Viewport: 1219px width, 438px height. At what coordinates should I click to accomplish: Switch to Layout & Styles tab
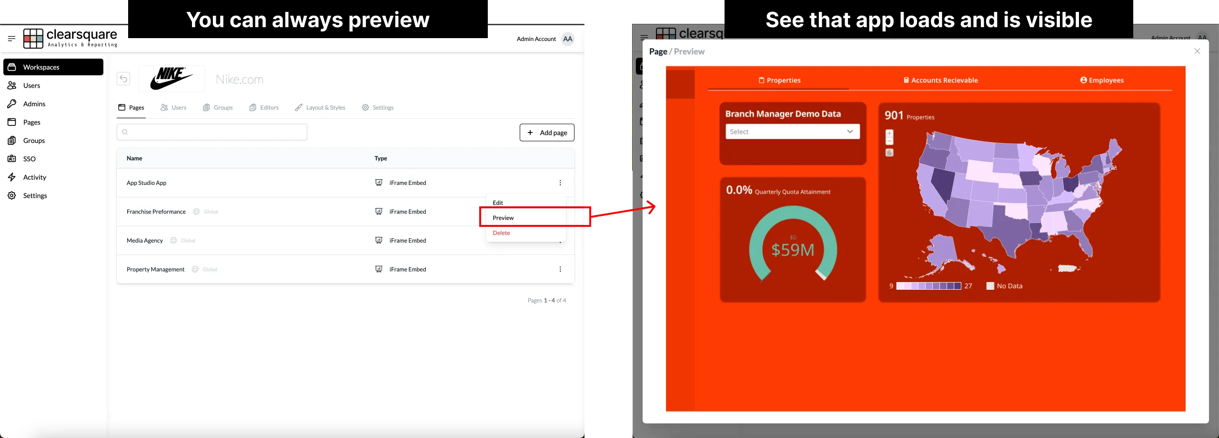coord(320,108)
